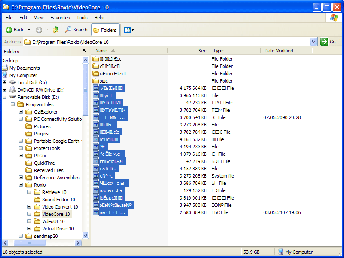This screenshot has height=258, width=344.
Task: Select Video Convert 10 in folder tree
Action: click(60, 207)
